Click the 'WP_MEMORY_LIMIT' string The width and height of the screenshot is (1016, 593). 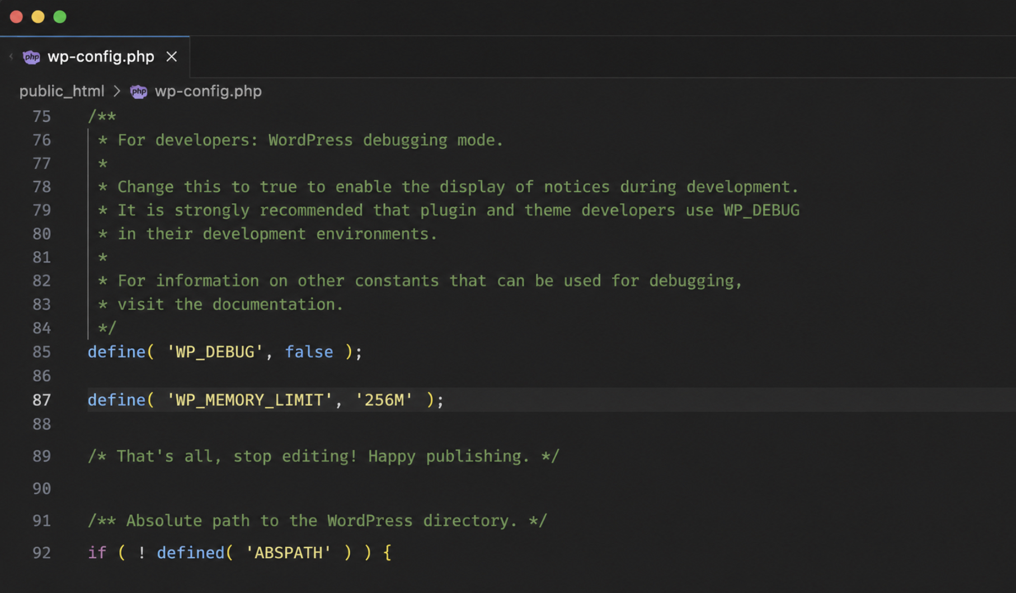250,400
